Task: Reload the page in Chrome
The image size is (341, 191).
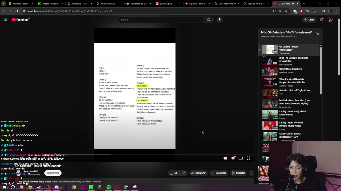Action: pos(17,11)
